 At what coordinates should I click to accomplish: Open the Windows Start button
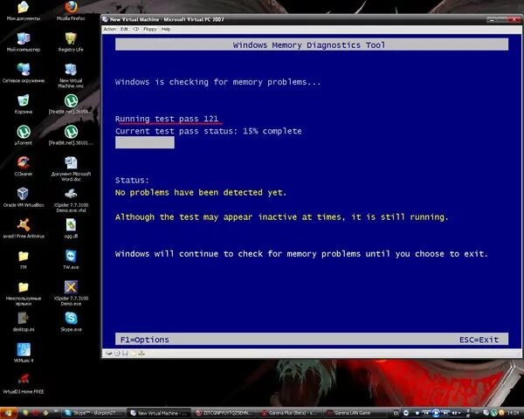(8, 413)
